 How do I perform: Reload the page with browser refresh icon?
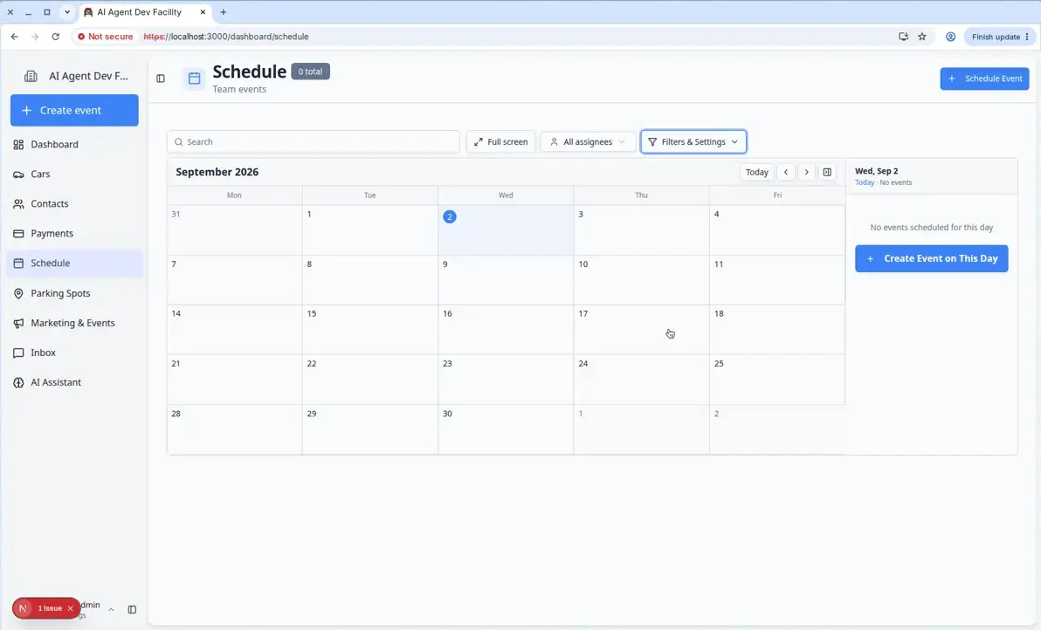pyautogui.click(x=55, y=37)
